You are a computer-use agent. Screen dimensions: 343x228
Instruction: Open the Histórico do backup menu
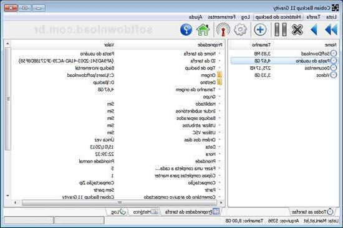pos(278,17)
